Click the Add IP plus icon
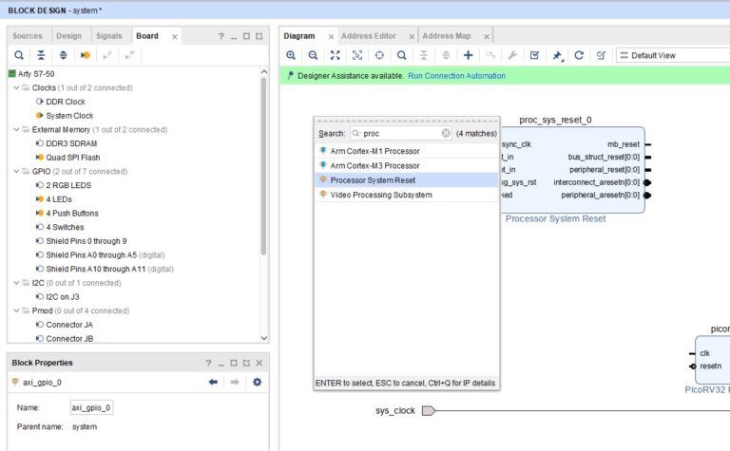Viewport: 730px width, 451px height. pos(468,55)
